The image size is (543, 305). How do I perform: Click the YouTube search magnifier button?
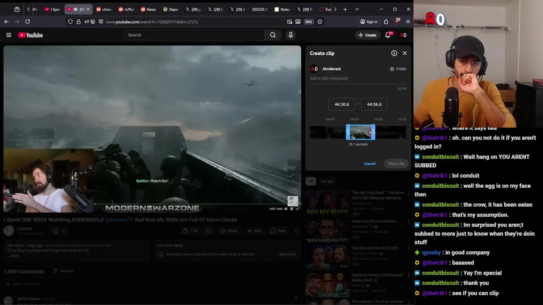tap(273, 35)
